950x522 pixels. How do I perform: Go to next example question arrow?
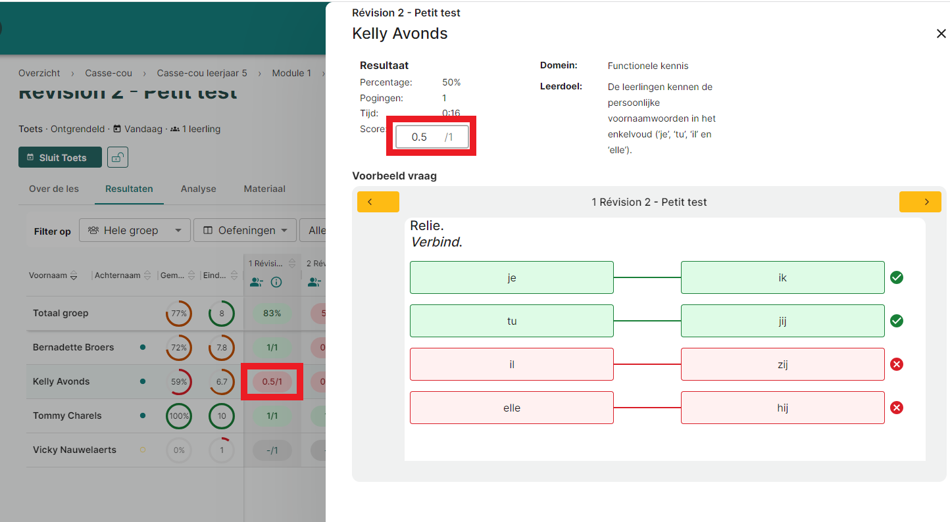pyautogui.click(x=920, y=202)
